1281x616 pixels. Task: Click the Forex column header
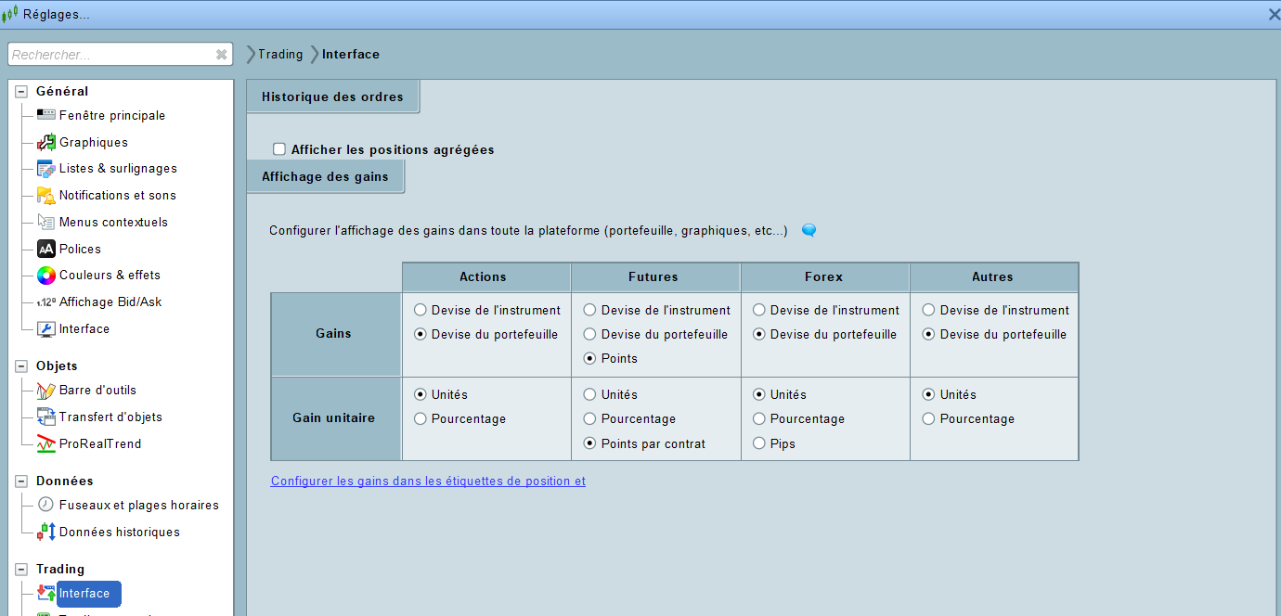(x=824, y=277)
